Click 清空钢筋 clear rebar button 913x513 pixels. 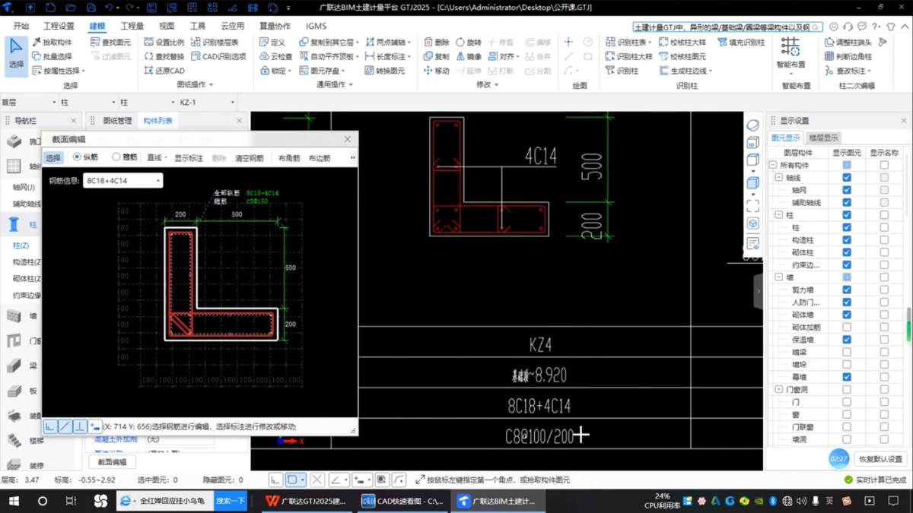click(x=249, y=158)
